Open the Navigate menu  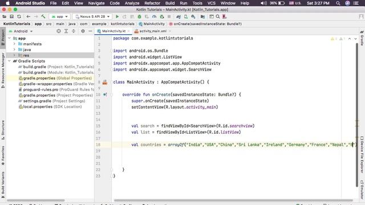click(x=96, y=3)
